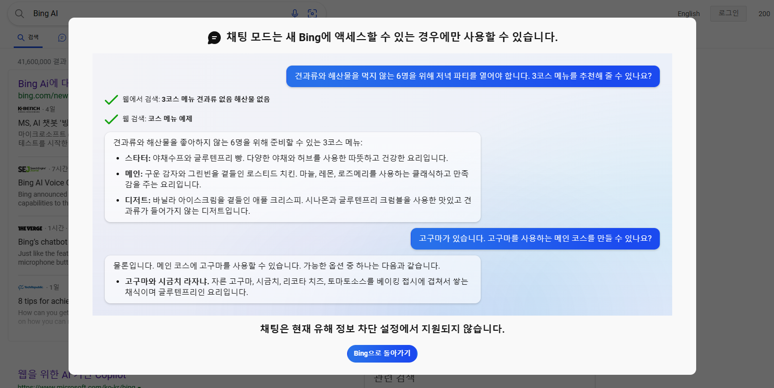Click the dialog heading 채팅 모드는 새 Bing에
Screen dimensions: 774x388
click(392, 37)
